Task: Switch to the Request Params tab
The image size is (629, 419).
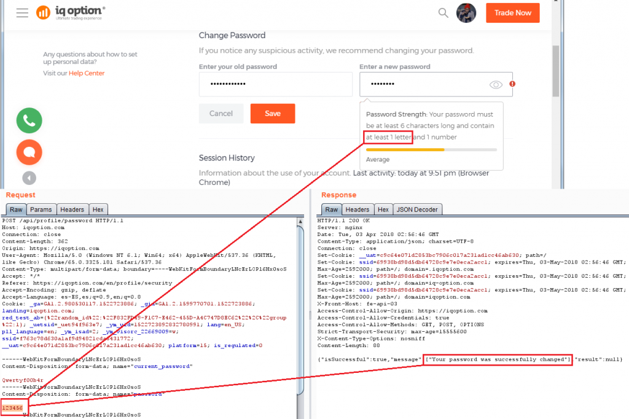Action: coord(41,209)
